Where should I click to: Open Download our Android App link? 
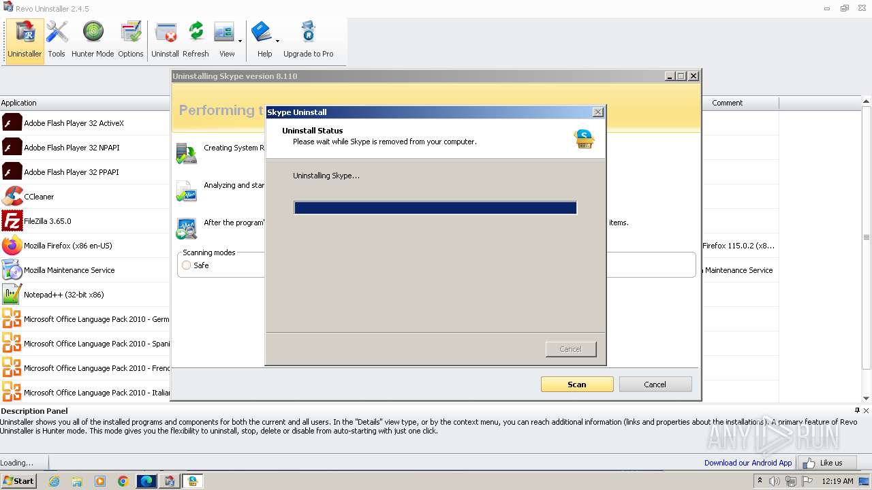748,463
